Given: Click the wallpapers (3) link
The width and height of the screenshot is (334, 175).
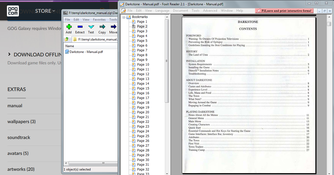Looking at the screenshot, I should pyautogui.click(x=22, y=122).
